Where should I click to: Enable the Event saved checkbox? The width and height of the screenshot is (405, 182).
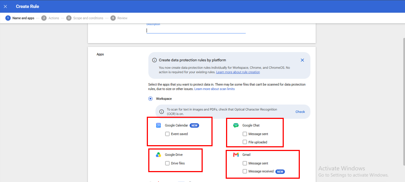[167, 134]
